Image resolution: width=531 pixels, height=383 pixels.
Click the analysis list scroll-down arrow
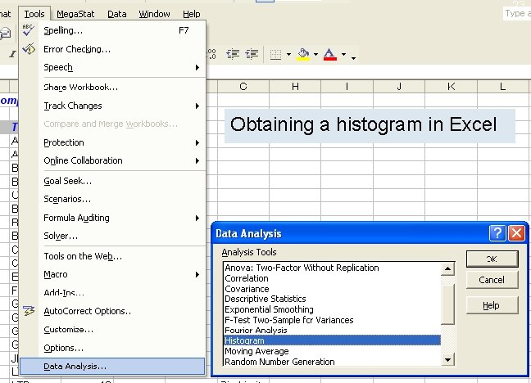coord(447,359)
